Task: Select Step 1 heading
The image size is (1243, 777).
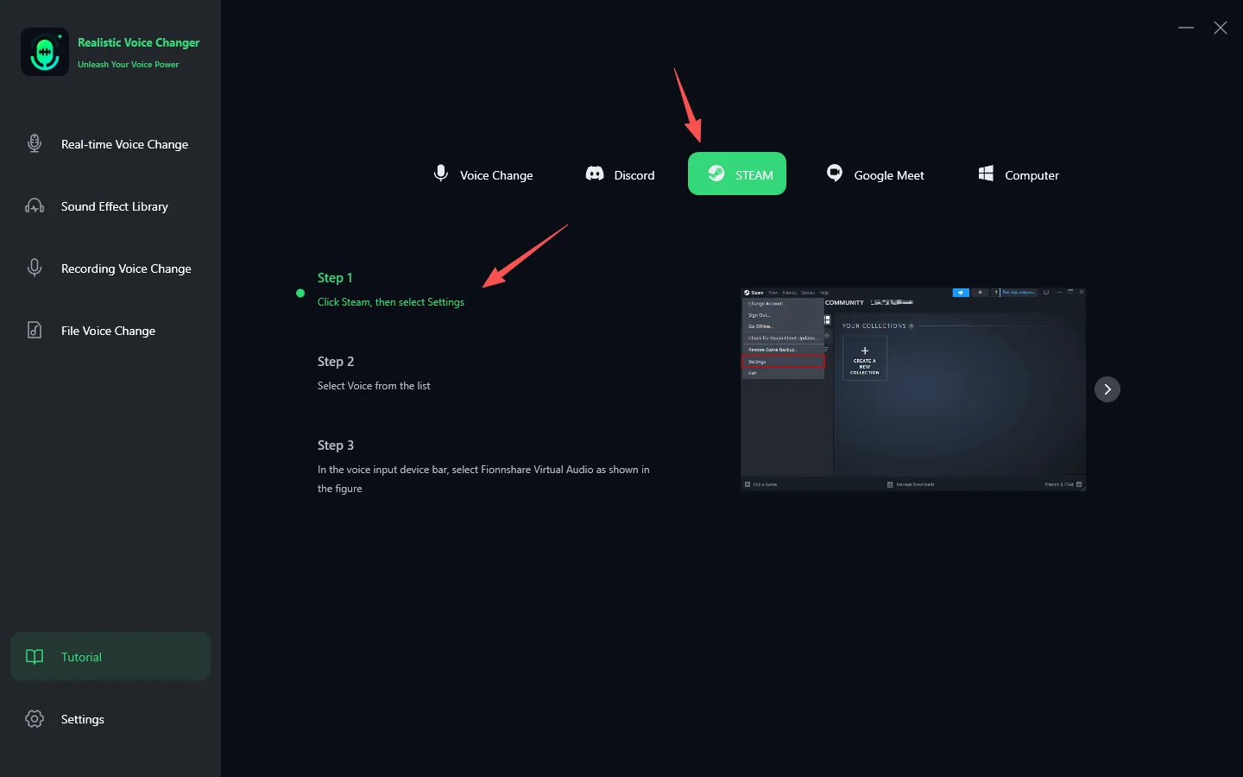Action: [335, 278]
